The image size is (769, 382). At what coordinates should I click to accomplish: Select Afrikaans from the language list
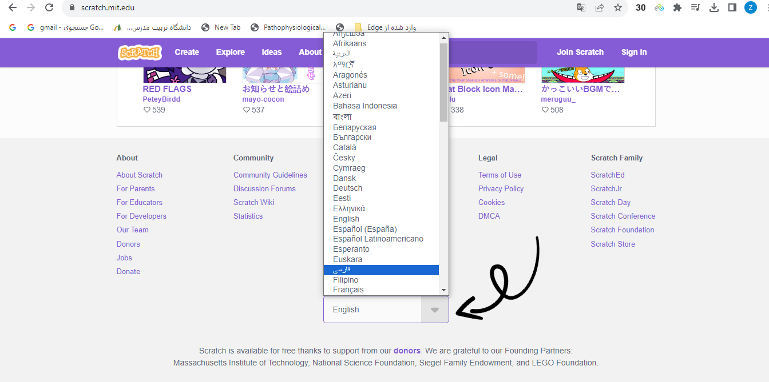pos(381,43)
